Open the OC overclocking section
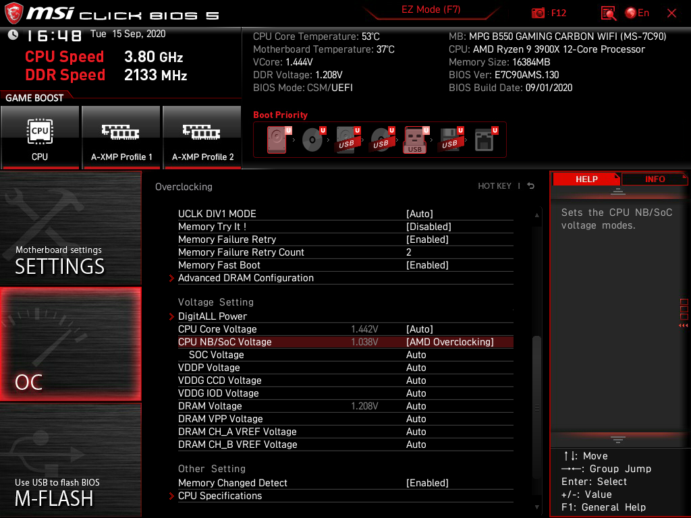691x518 pixels. pos(70,344)
